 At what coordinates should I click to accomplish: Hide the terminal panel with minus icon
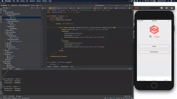click(x=132, y=69)
